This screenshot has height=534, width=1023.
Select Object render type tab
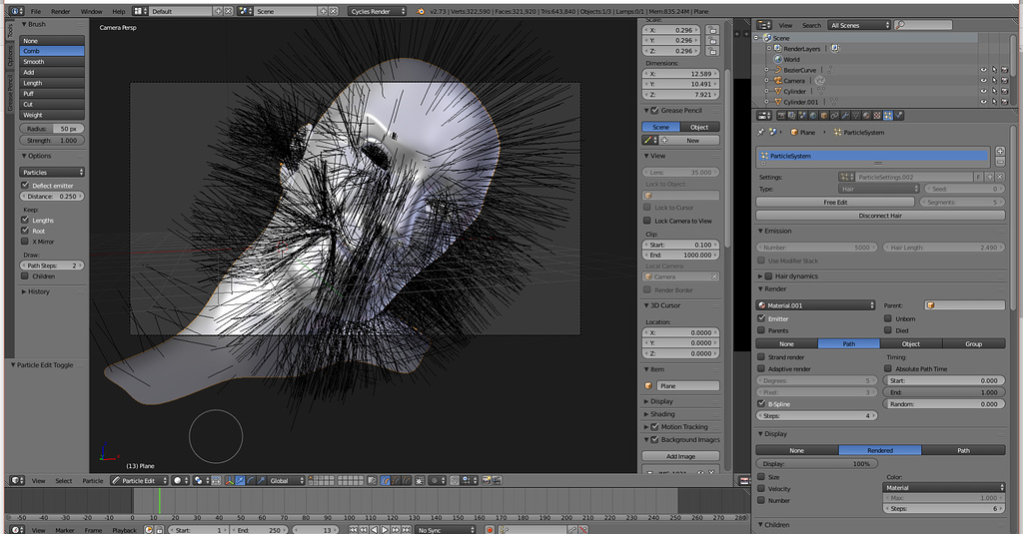(911, 343)
